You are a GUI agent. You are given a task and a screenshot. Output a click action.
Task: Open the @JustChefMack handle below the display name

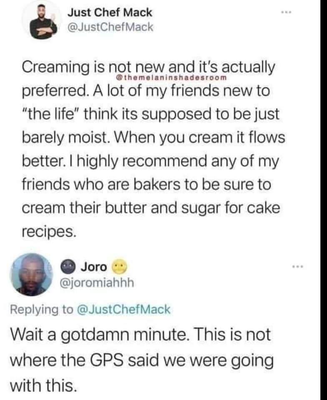(x=110, y=27)
